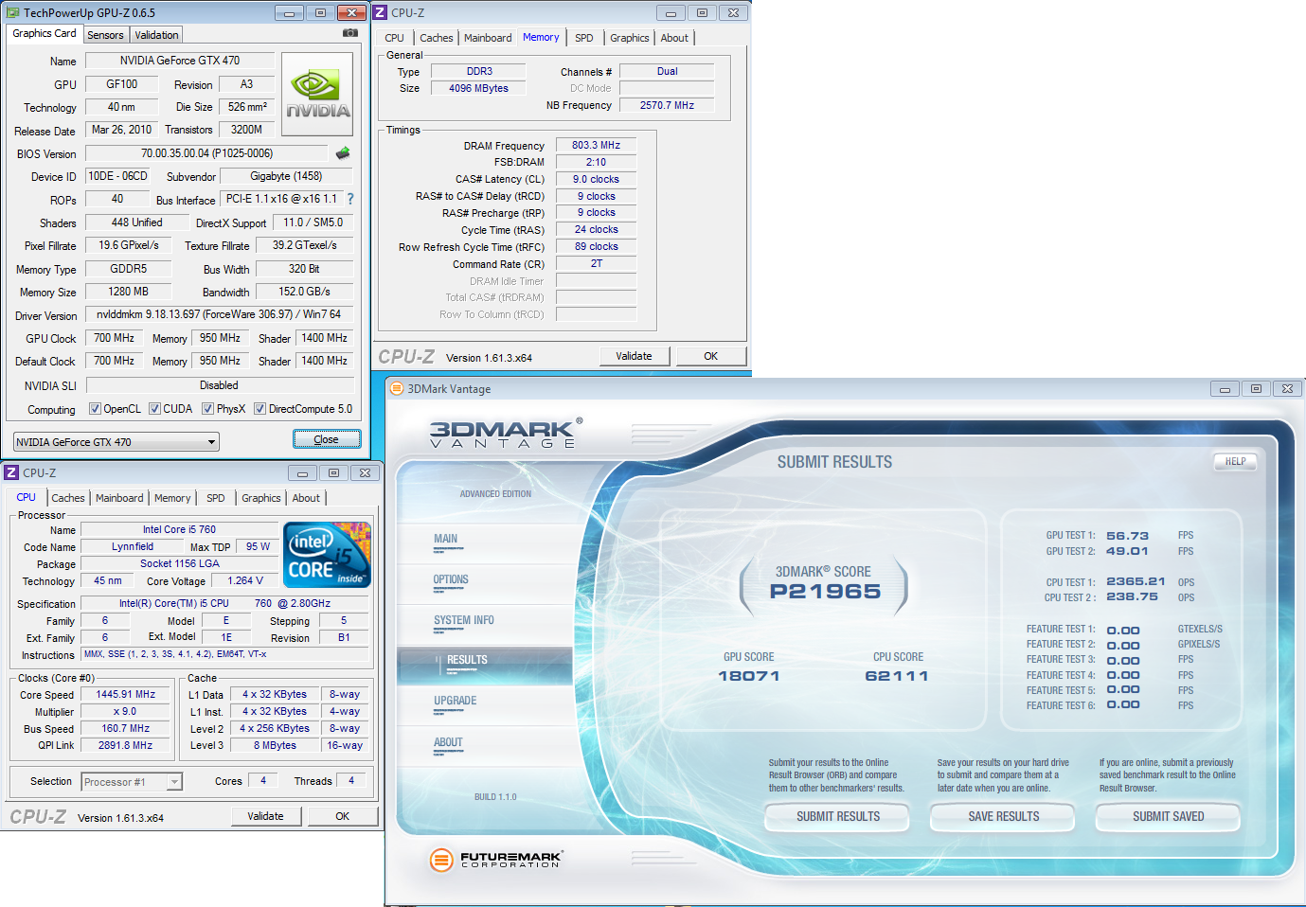The height and width of the screenshot is (907, 1306).
Task: Click CPU TEST 1 value 2365.21
Action: (1136, 581)
